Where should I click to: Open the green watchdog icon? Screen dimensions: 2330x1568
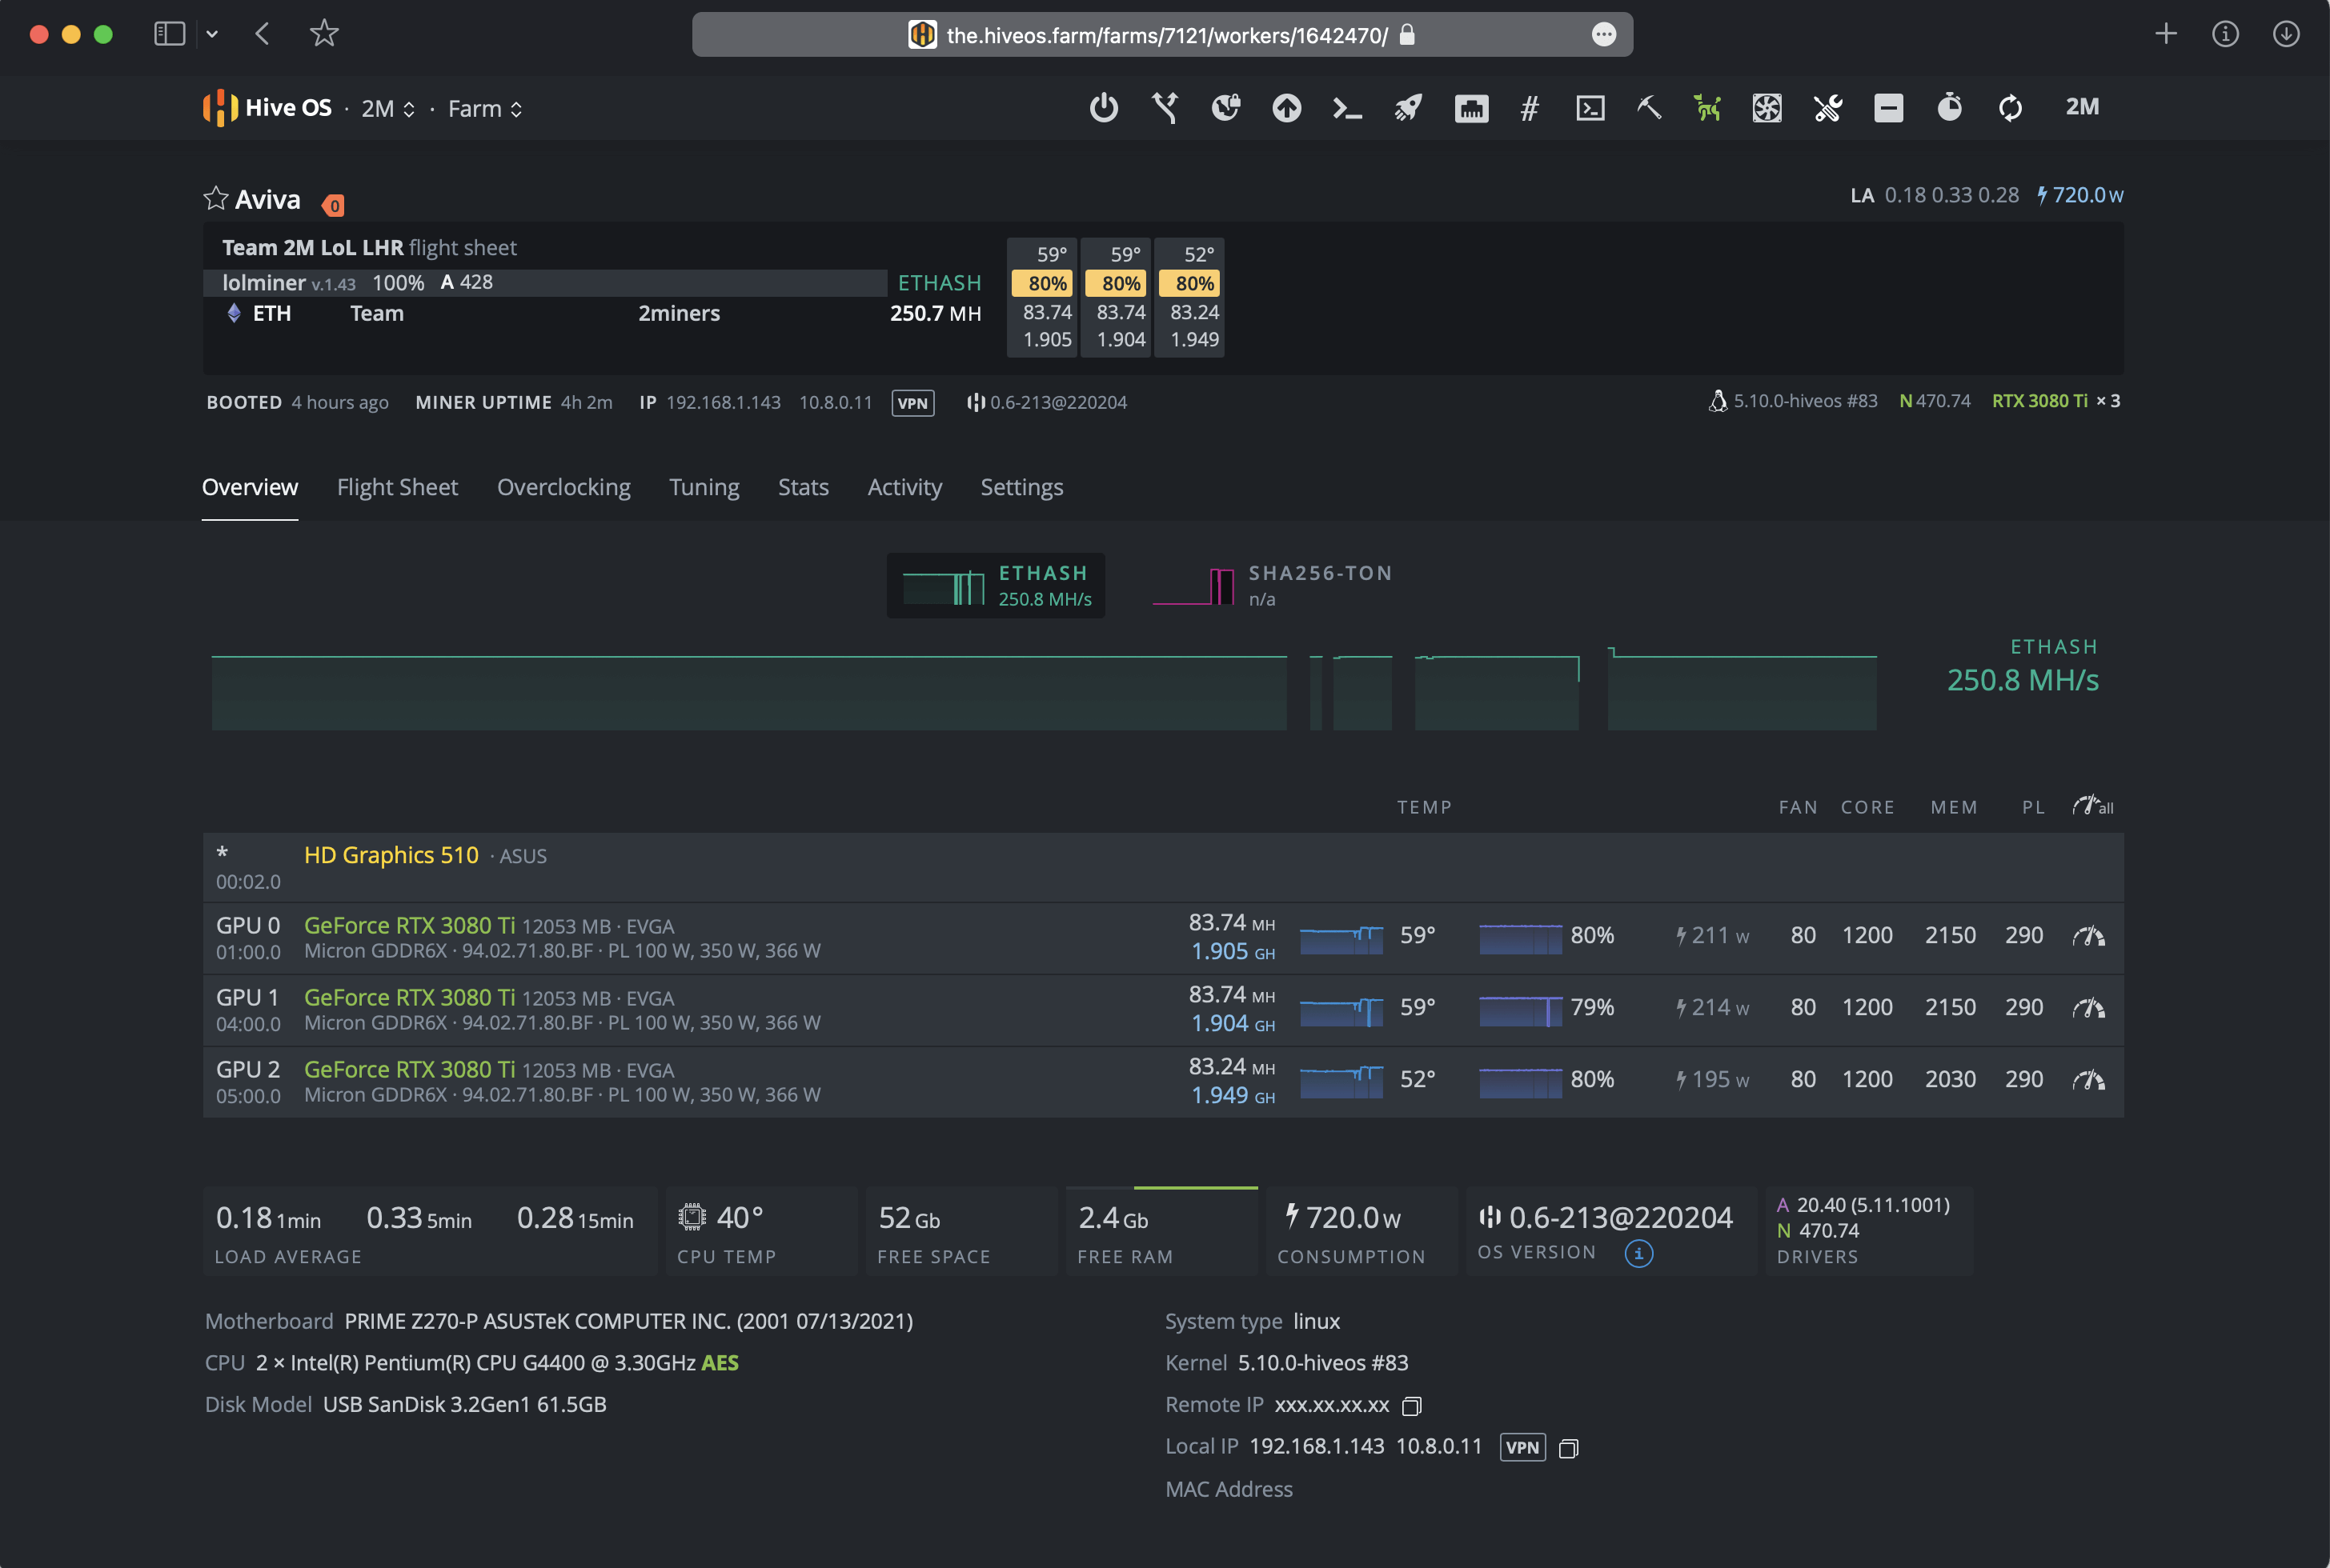tap(1708, 107)
